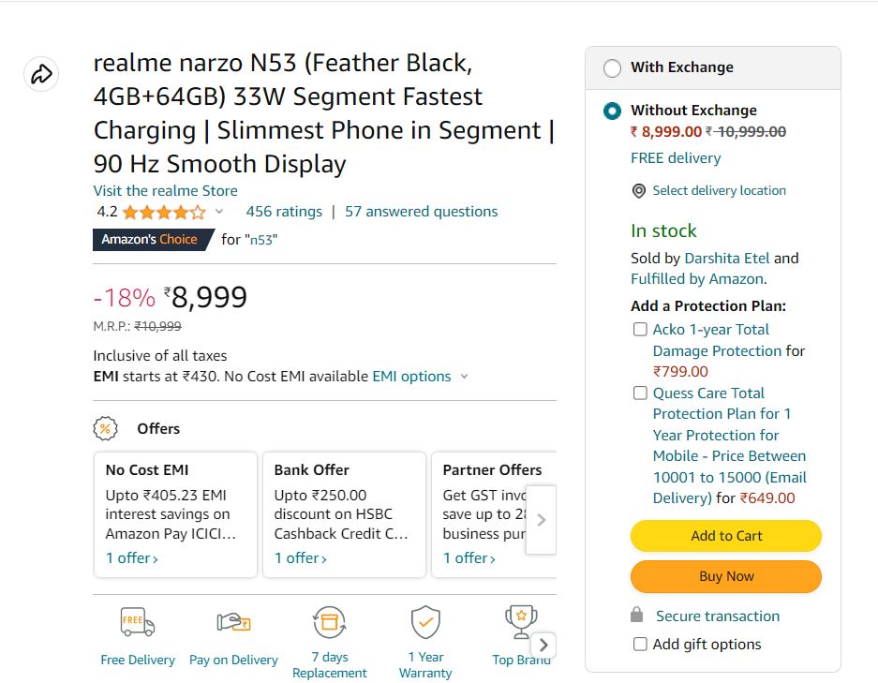This screenshot has height=683, width=878.
Task: Click the Offers percent badge icon
Action: [x=106, y=429]
